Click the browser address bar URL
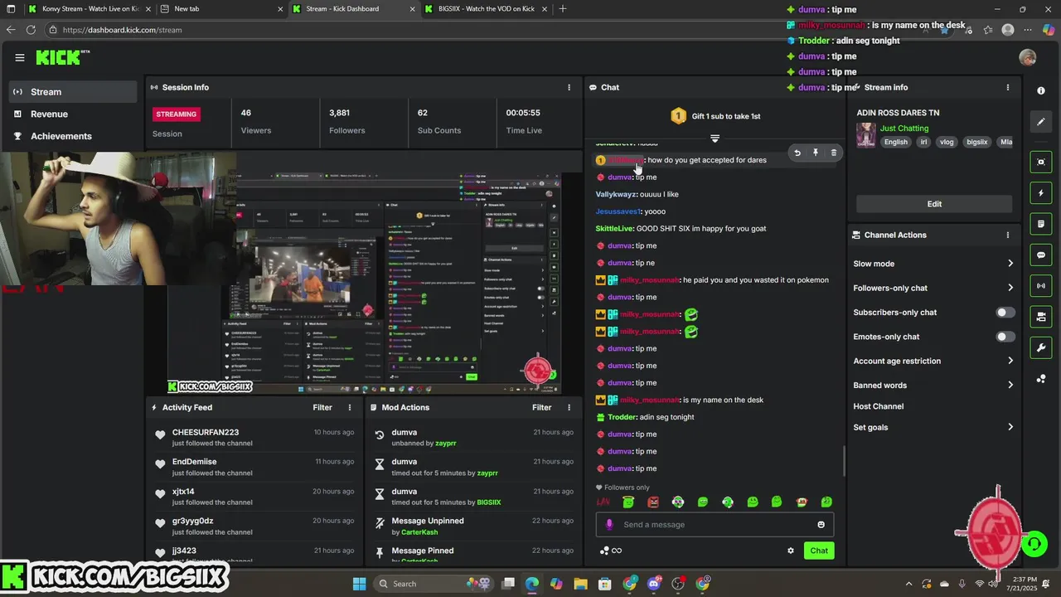 coord(122,30)
